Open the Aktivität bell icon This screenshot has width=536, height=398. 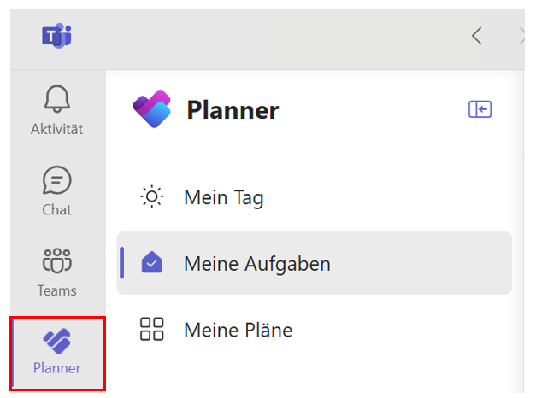click(x=57, y=99)
